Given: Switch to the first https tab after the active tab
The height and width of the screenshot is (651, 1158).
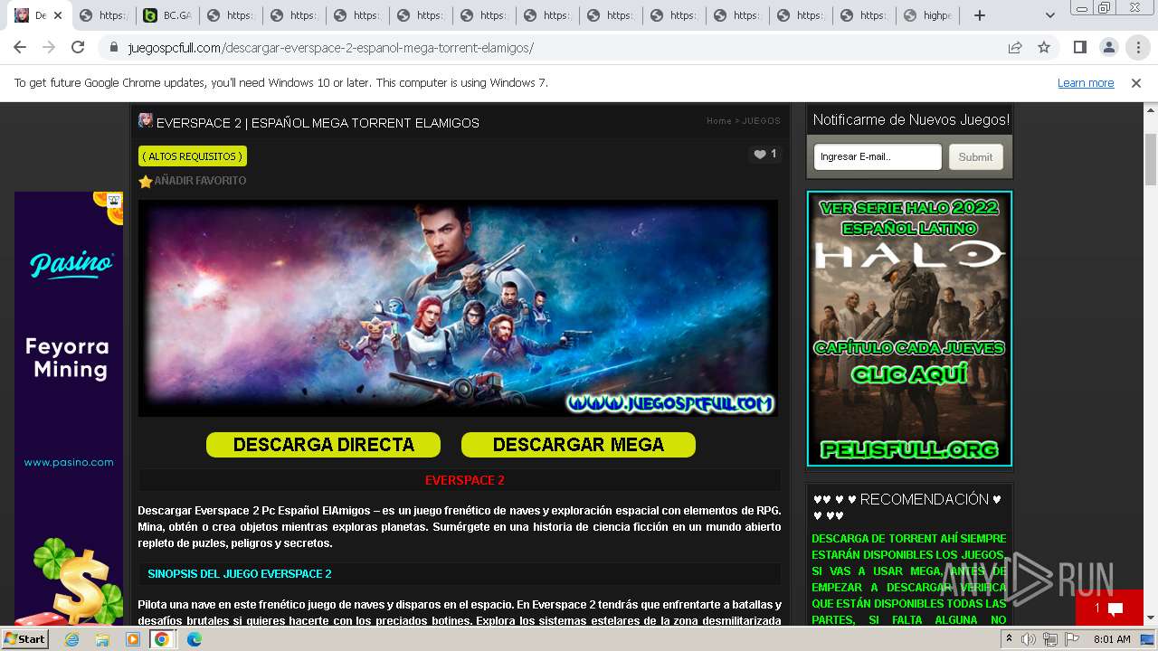Looking at the screenshot, I should tap(104, 15).
